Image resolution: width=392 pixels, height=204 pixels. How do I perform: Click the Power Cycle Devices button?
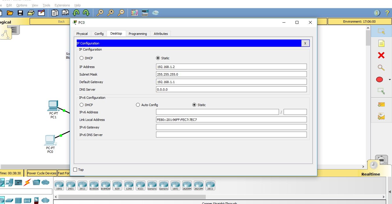point(42,173)
